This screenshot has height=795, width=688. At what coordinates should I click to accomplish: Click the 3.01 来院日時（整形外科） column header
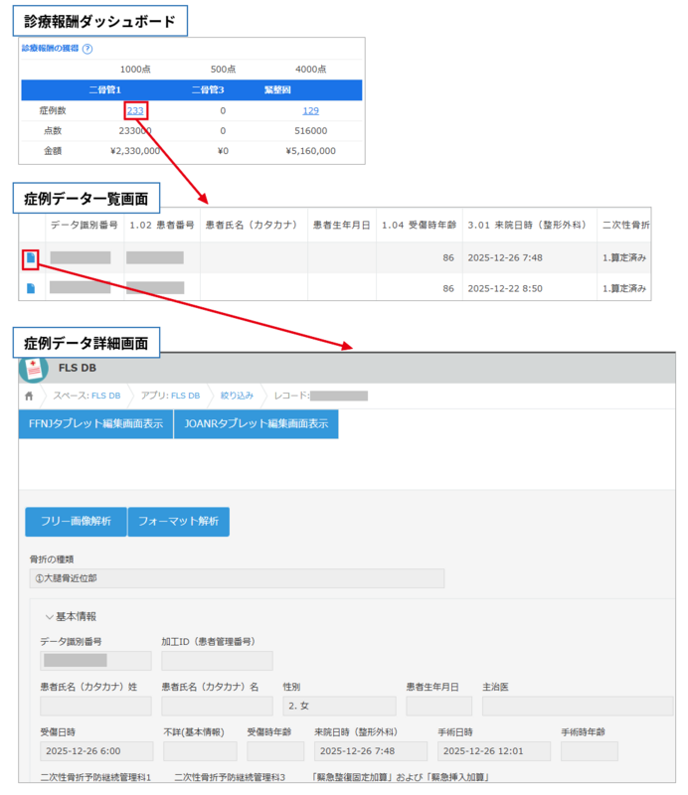pos(529,225)
